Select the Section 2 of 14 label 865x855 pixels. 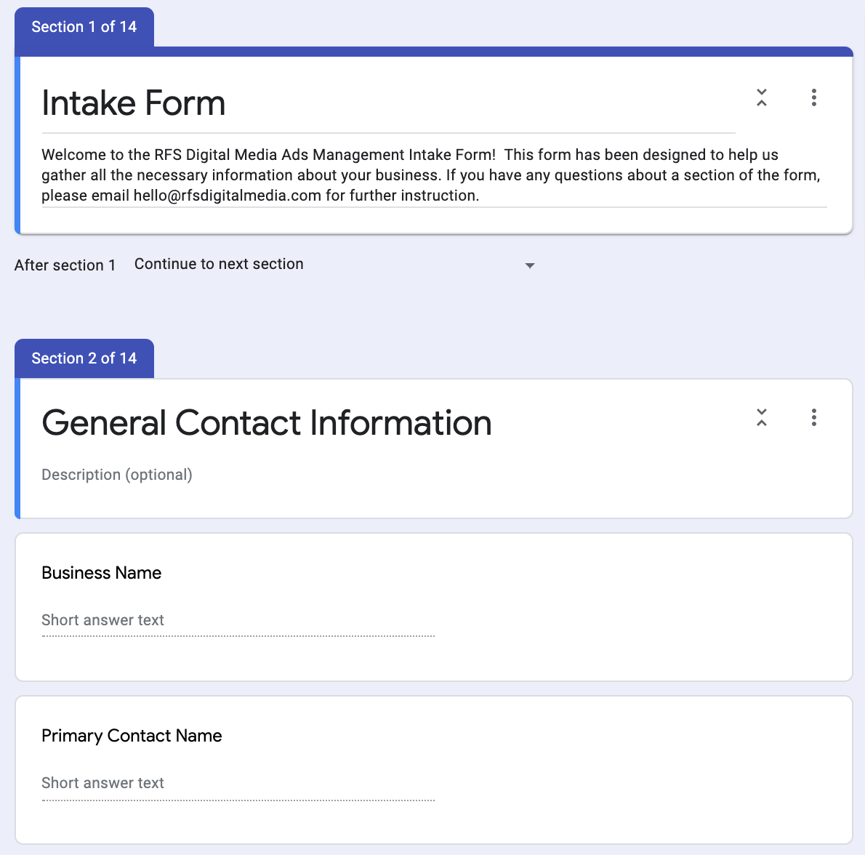point(84,358)
